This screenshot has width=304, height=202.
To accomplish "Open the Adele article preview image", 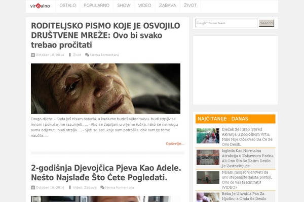I will pyautogui.click(x=105, y=199).
